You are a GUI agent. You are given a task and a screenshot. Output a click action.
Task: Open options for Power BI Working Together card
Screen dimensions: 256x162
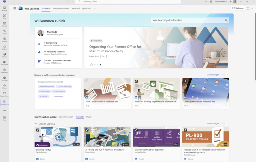pyautogui.click(x=177, y=106)
